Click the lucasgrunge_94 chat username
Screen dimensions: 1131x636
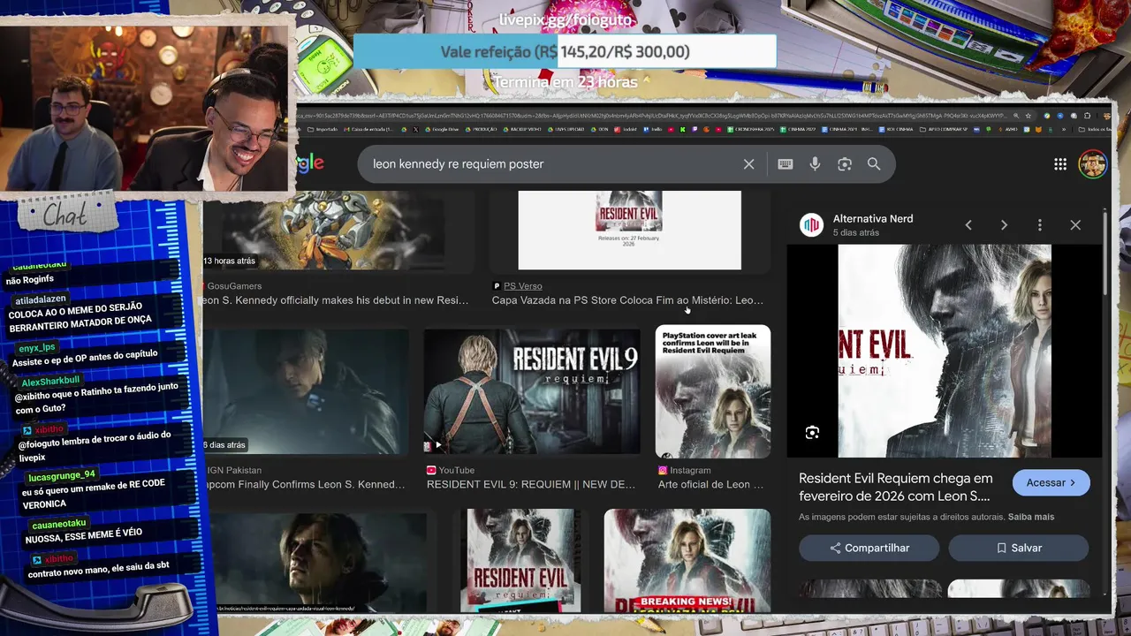click(61, 475)
